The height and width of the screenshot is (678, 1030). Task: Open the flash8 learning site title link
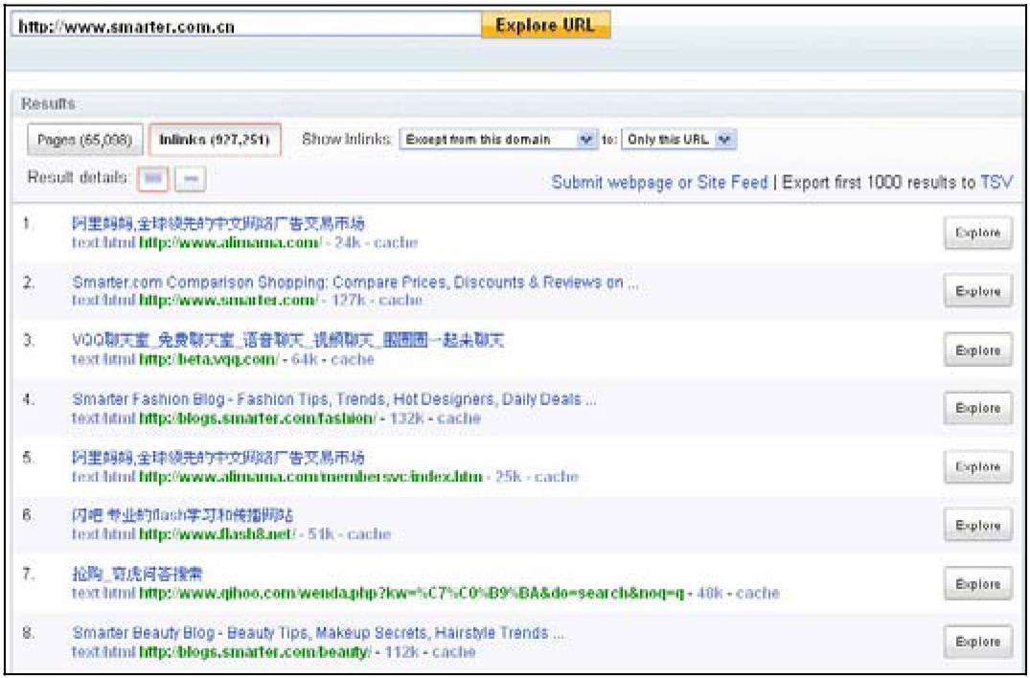pyautogui.click(x=183, y=515)
